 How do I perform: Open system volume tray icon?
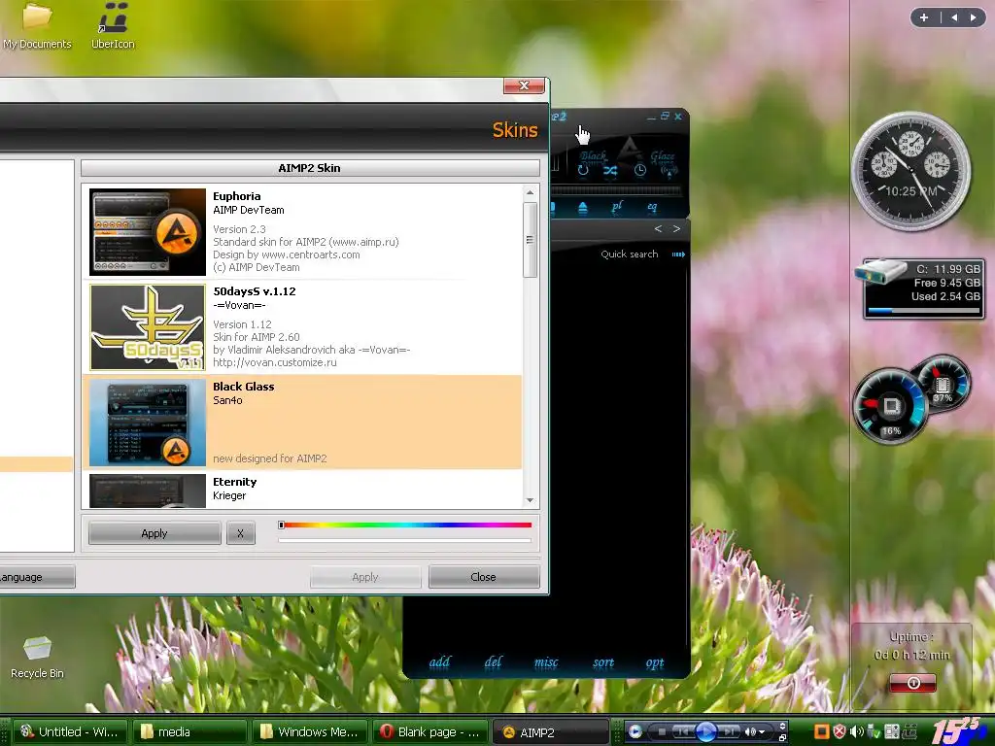point(857,732)
